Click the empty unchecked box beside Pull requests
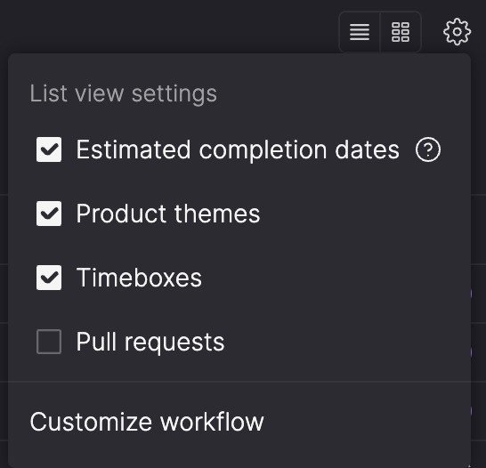 [x=49, y=342]
